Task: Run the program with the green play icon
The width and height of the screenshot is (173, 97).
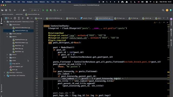Action: point(43,10)
